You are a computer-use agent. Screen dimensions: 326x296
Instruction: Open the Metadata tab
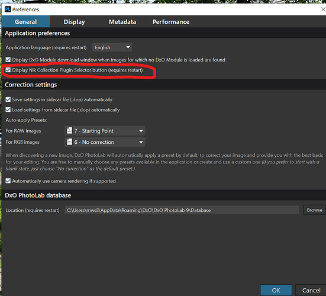122,22
